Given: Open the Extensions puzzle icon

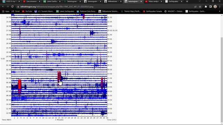Looking at the screenshot, I should (x=206, y=7).
